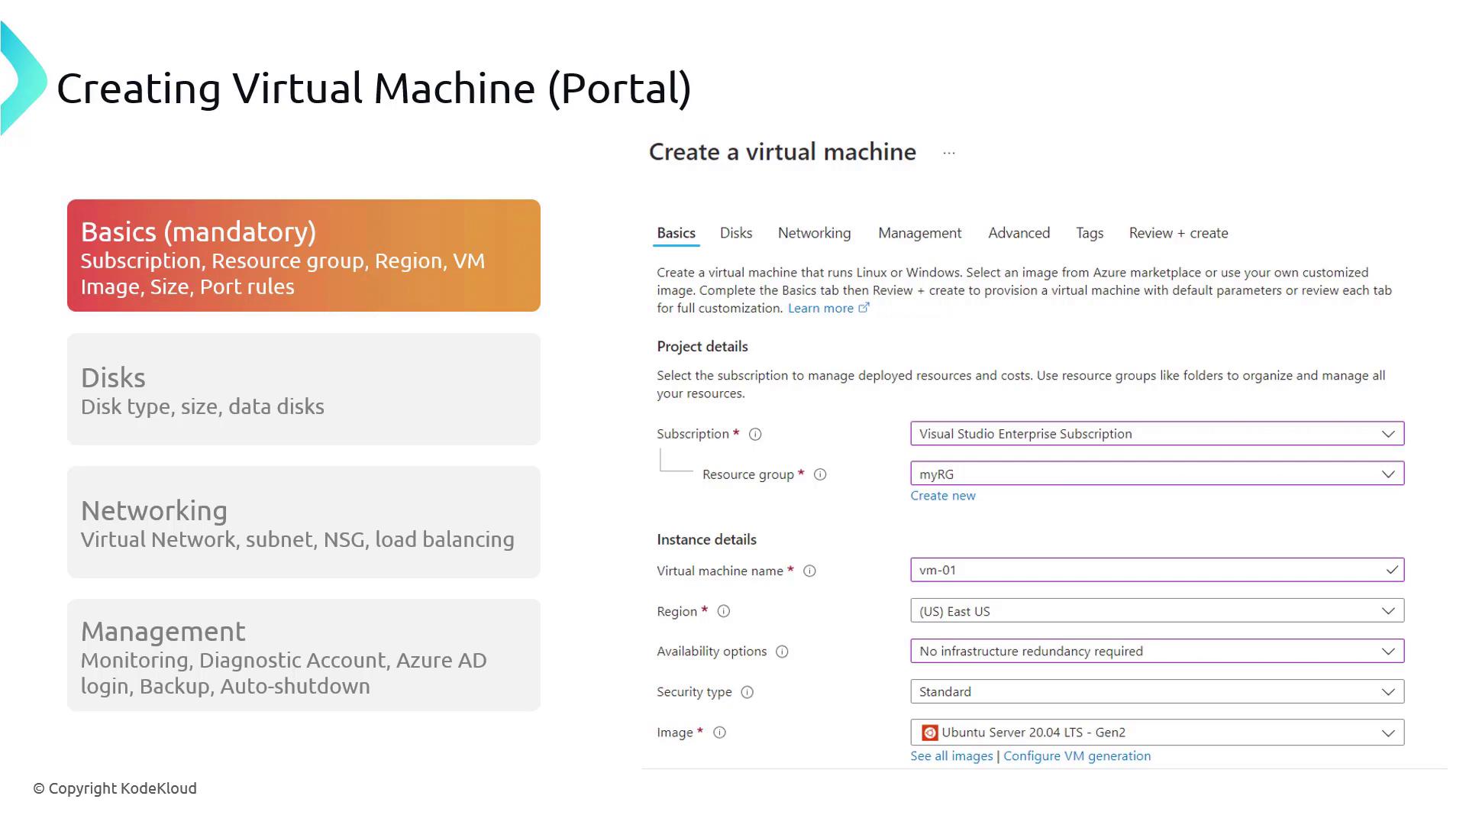Click the Image field info icon

pos(719,733)
